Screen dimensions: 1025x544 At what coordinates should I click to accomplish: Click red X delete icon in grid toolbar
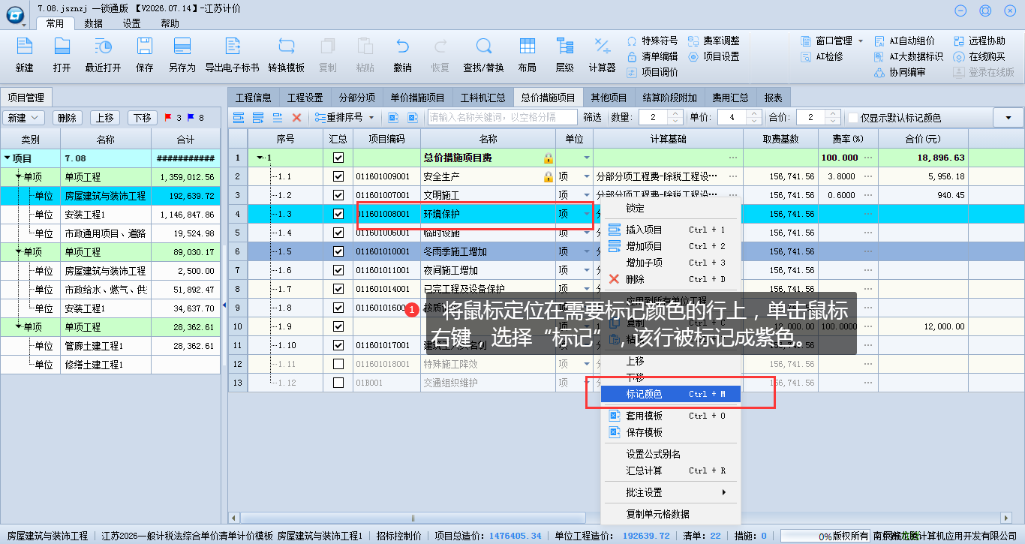[296, 118]
